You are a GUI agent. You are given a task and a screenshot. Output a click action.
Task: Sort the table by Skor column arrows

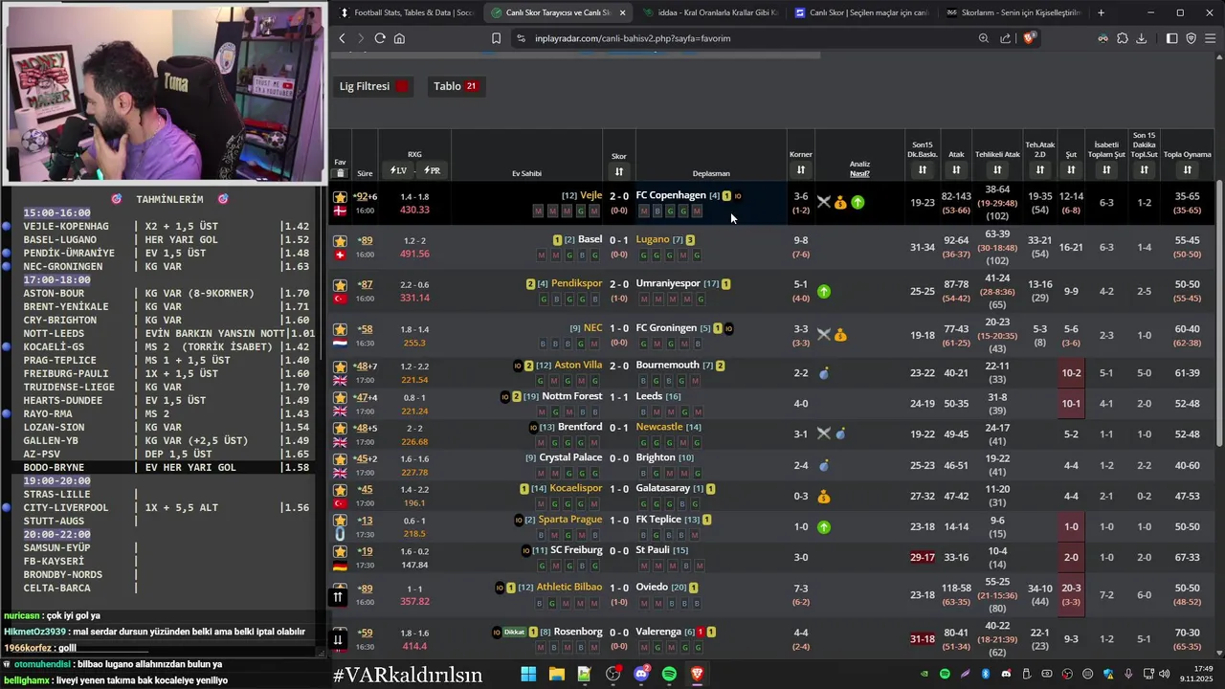pos(619,171)
